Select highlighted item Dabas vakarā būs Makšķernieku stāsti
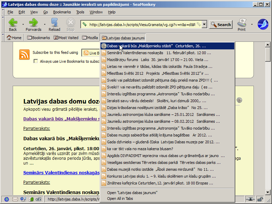272x204 pixels. click(x=167, y=46)
